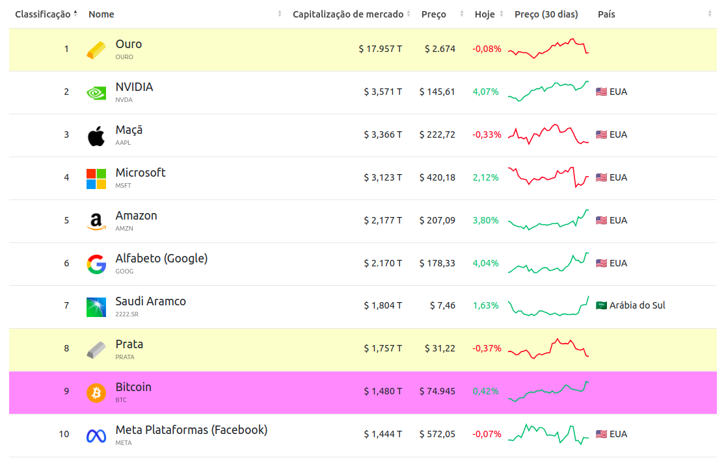Click the $ 7,46 price value
Image resolution: width=726 pixels, height=458 pixels.
click(442, 305)
